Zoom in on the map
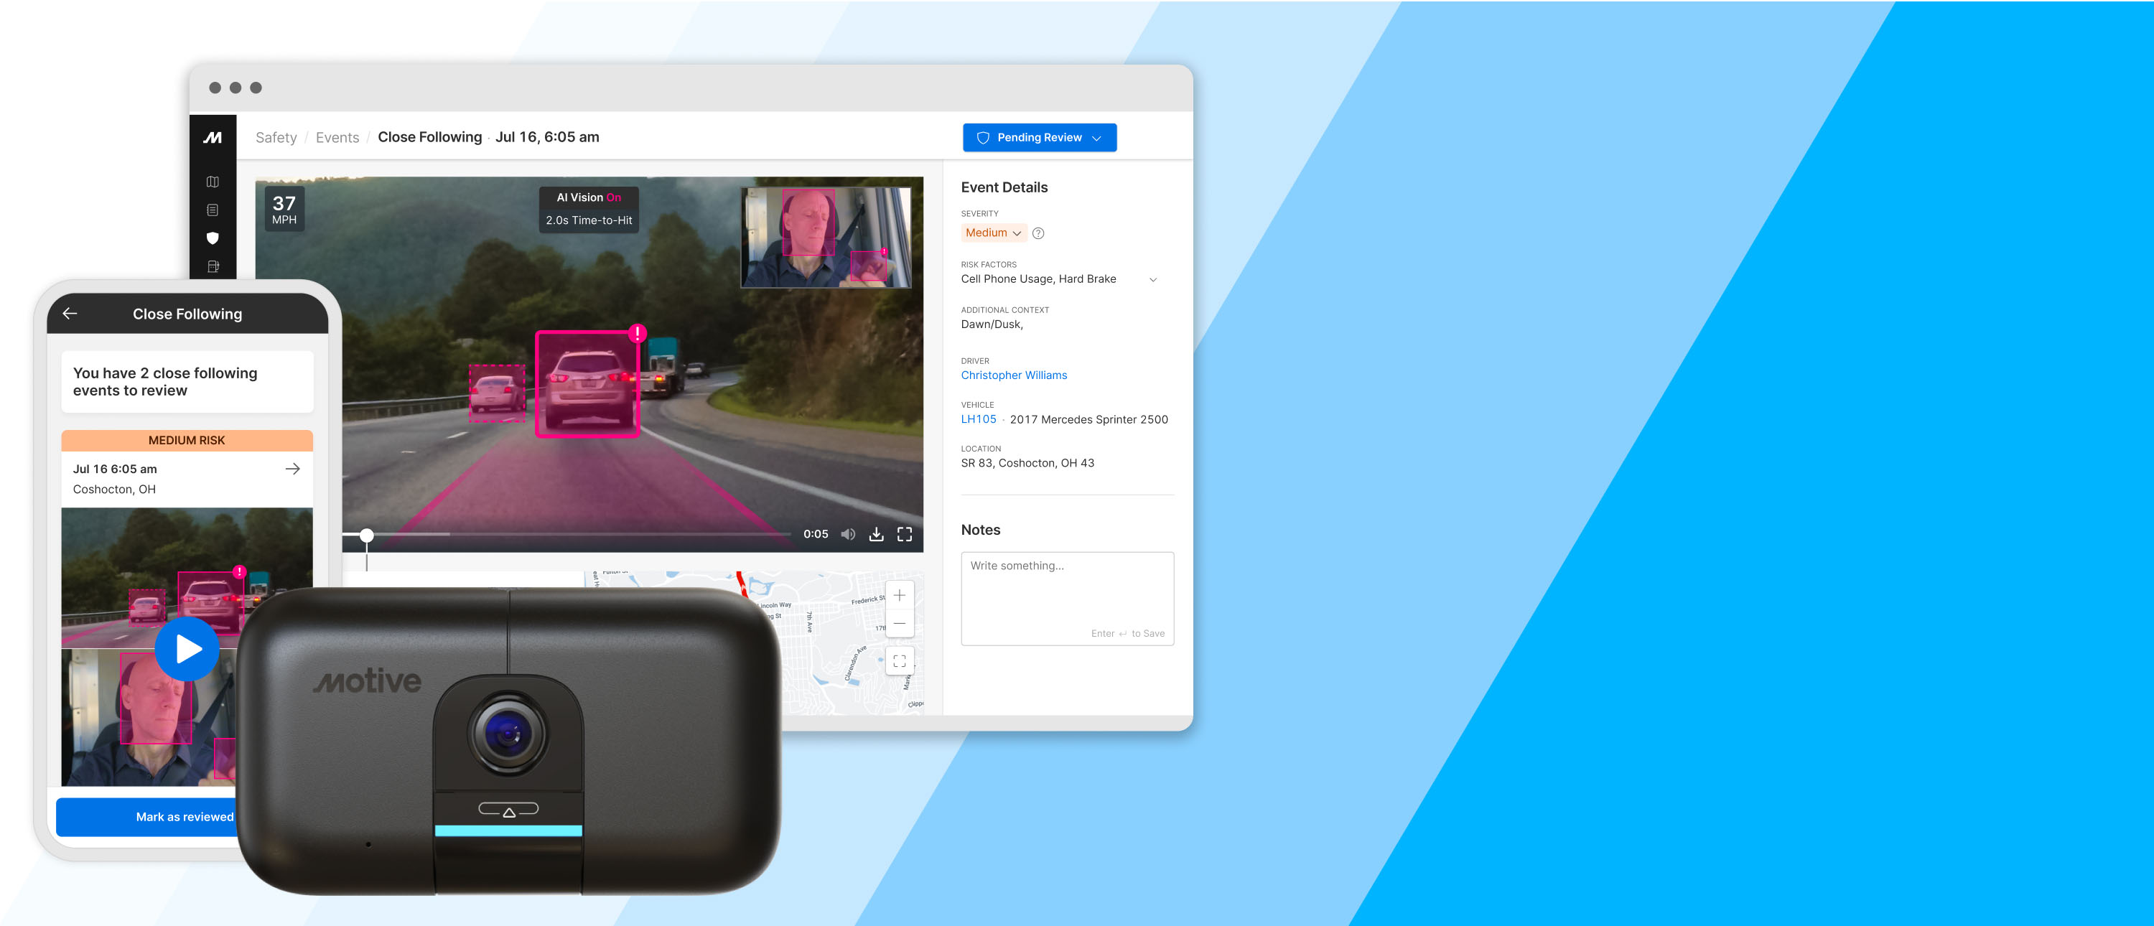 tap(900, 594)
